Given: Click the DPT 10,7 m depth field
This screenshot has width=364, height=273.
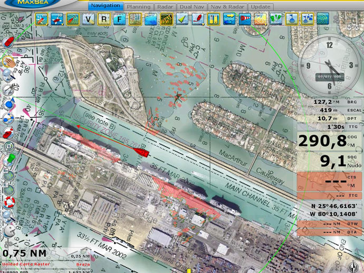Looking at the screenshot, I should pyautogui.click(x=330, y=119).
